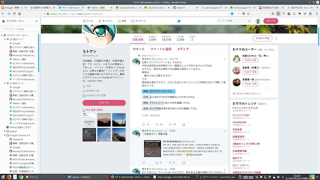The image size is (320, 180).
Task: Open profile more options vertical dots
Action: click(276, 38)
